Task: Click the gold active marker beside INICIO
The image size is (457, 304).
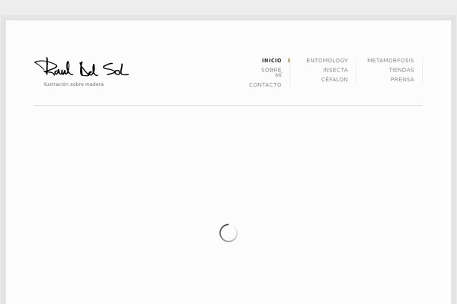Action: tap(289, 61)
